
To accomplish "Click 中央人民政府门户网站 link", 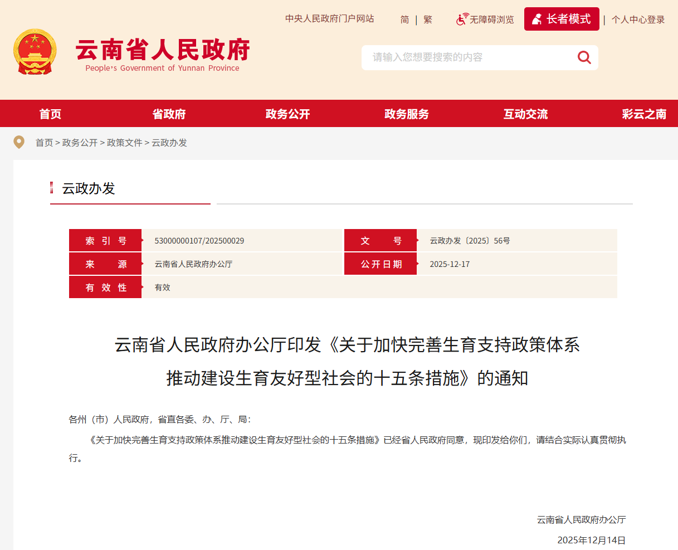I will (330, 19).
